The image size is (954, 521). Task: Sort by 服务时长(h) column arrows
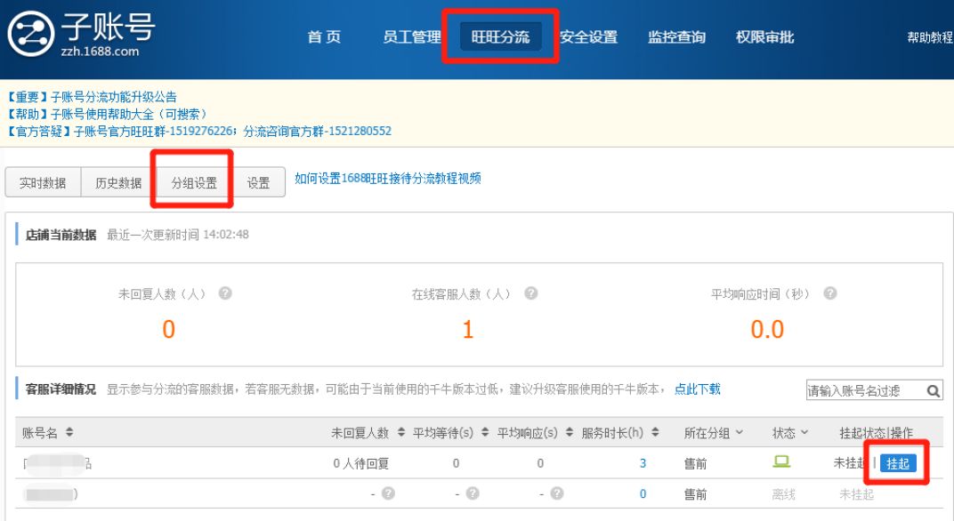click(x=655, y=432)
